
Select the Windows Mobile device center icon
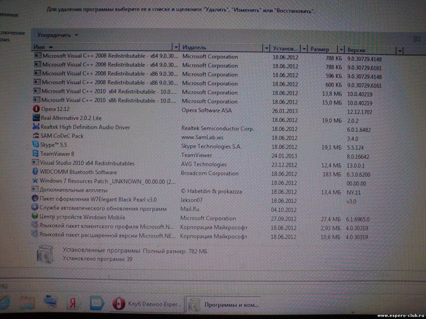(35, 217)
